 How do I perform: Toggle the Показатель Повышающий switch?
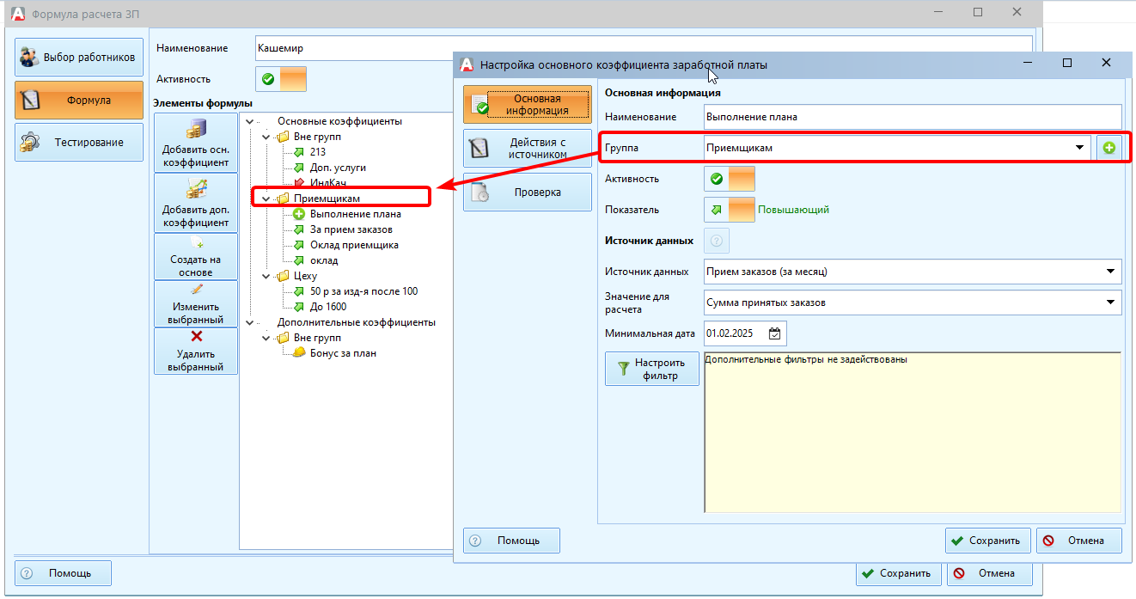point(729,210)
